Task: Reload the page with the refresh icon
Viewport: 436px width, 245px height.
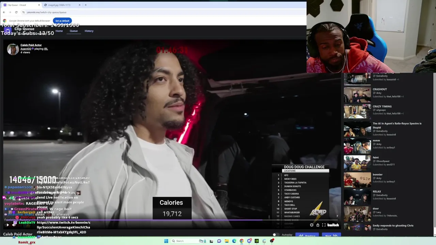Action: click(16, 12)
